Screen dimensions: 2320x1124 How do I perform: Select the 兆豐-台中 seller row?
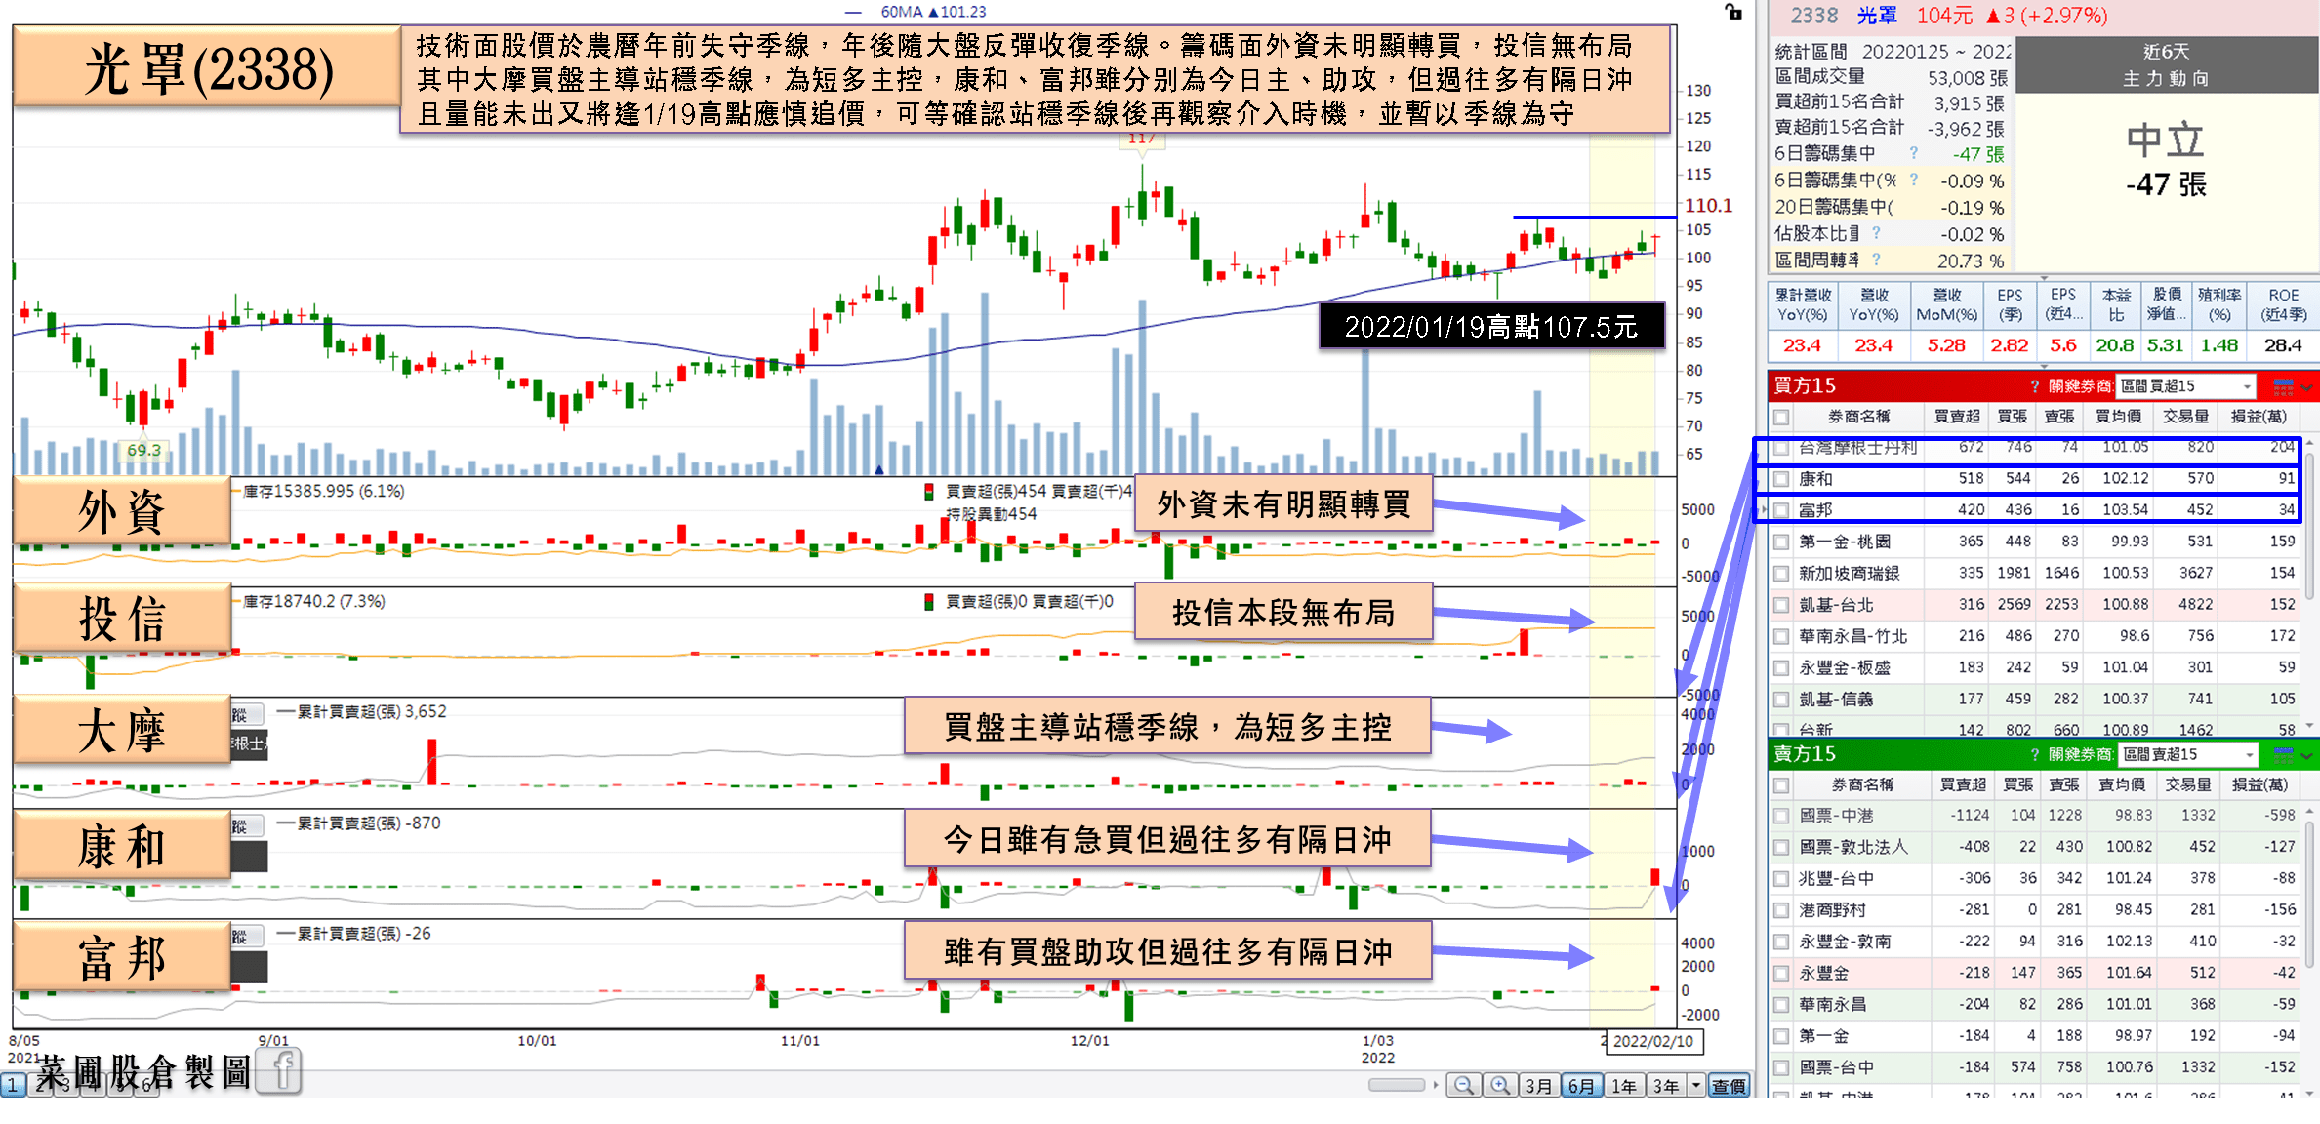[x=2035, y=878]
